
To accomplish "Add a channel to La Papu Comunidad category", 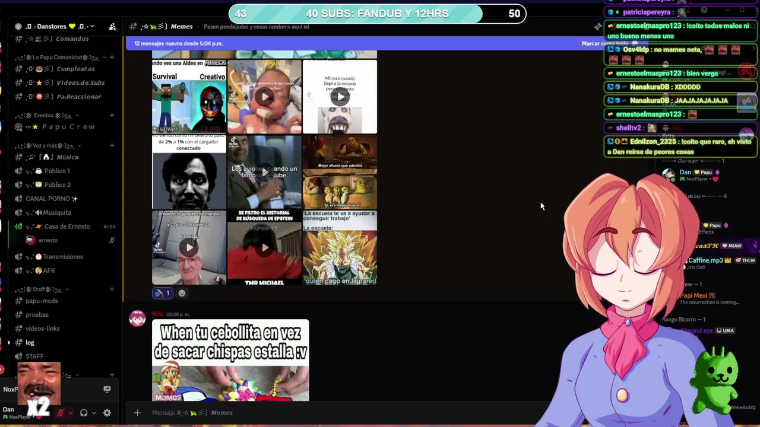I will 112,58.
